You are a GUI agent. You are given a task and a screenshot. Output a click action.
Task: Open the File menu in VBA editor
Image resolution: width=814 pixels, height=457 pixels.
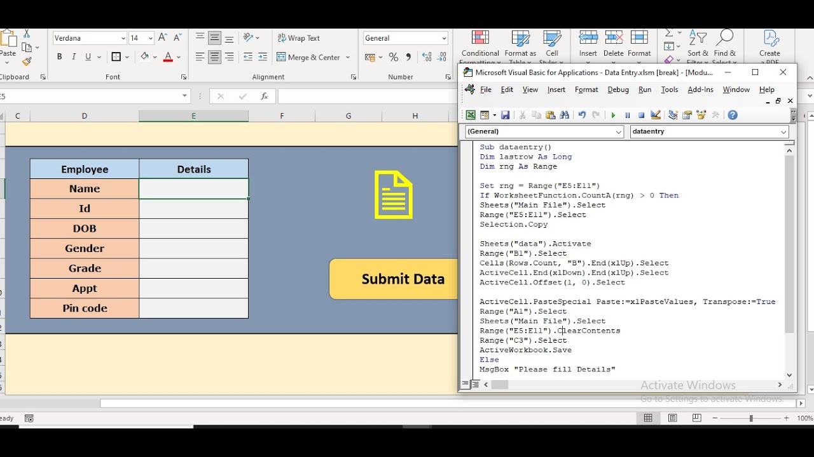coord(486,89)
